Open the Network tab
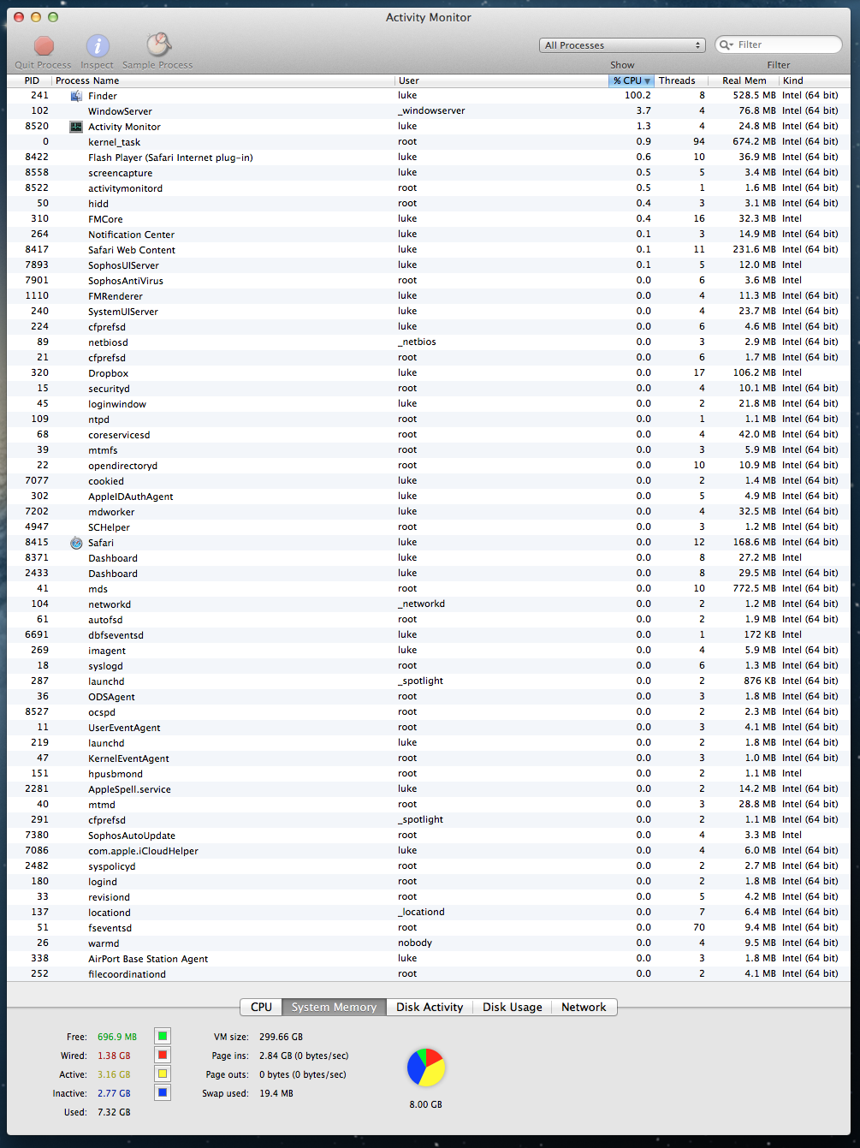Viewport: 860px width, 1148px height. pyautogui.click(x=584, y=1007)
